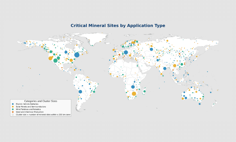Select the blue cluster in Kazakhstan region
The height and width of the screenshot is (142, 236).
tap(151, 49)
